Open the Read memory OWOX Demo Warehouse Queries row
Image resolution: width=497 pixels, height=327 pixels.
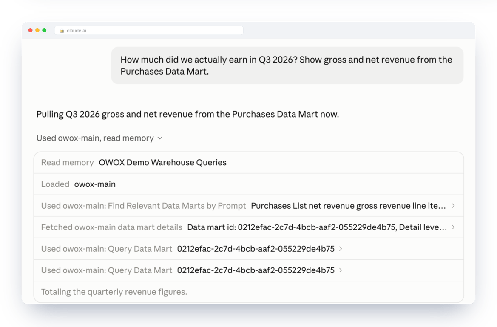click(248, 163)
